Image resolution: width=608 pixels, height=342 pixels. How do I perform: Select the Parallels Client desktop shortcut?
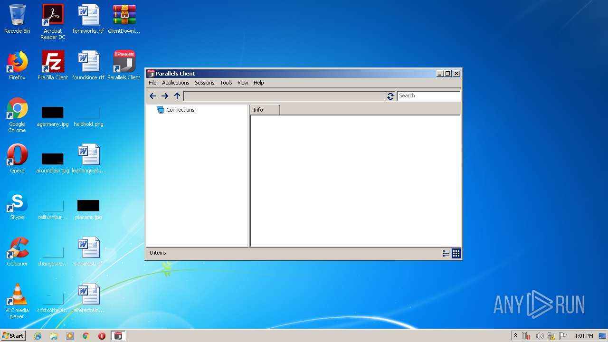124,66
